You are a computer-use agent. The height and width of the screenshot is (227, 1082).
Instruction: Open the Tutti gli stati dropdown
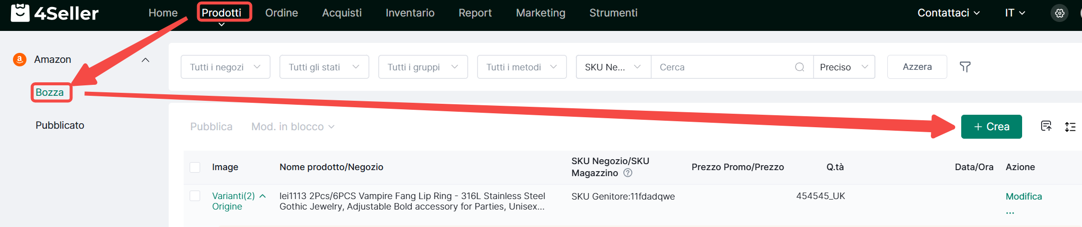[324, 67]
